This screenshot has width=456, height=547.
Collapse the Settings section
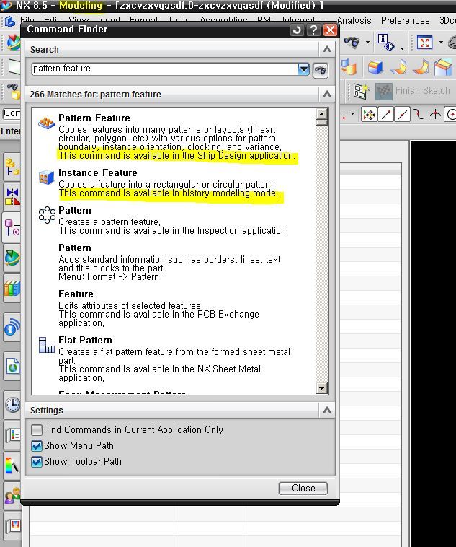(x=327, y=410)
